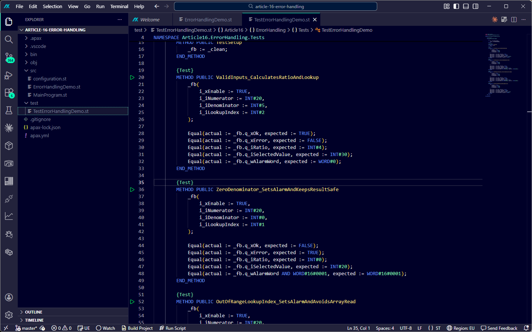
Task: Open the Accounts icon
Action: point(9,297)
